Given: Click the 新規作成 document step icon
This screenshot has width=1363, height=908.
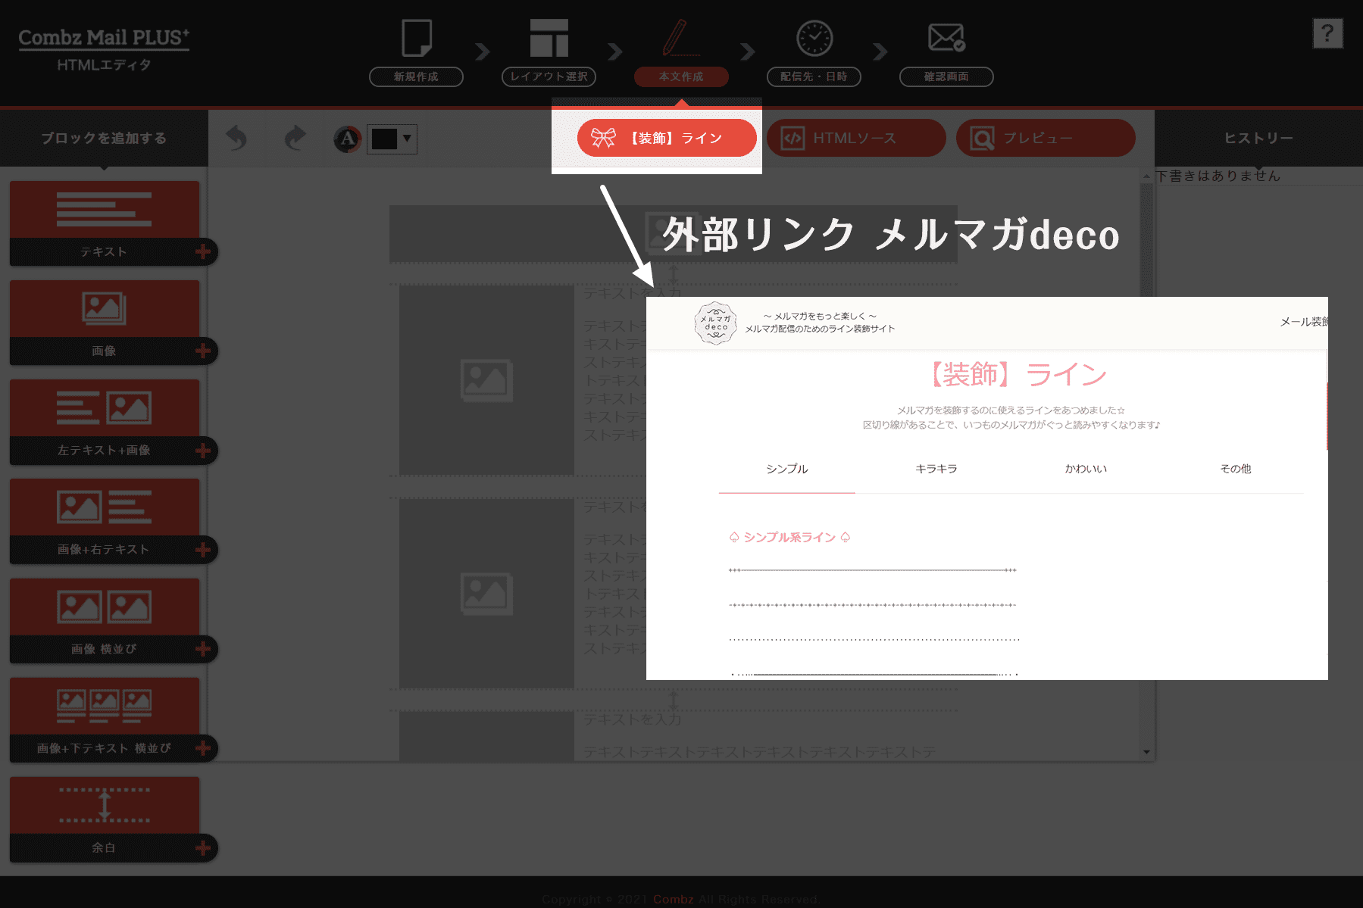Looking at the screenshot, I should (416, 39).
